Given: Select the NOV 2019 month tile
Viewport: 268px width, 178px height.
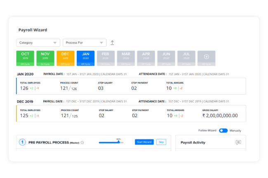Looking at the screenshot, I should [x=45, y=58].
